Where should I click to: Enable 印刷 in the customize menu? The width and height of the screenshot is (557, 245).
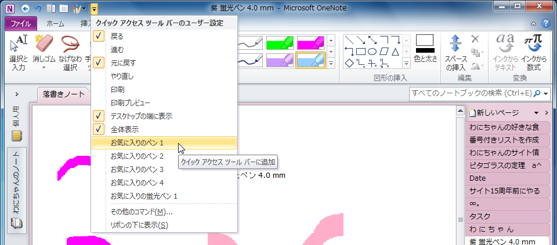click(164, 89)
